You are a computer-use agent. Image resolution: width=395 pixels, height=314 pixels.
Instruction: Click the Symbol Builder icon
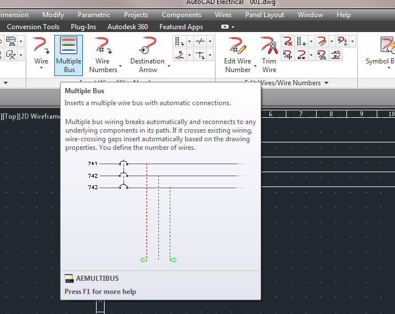click(388, 45)
